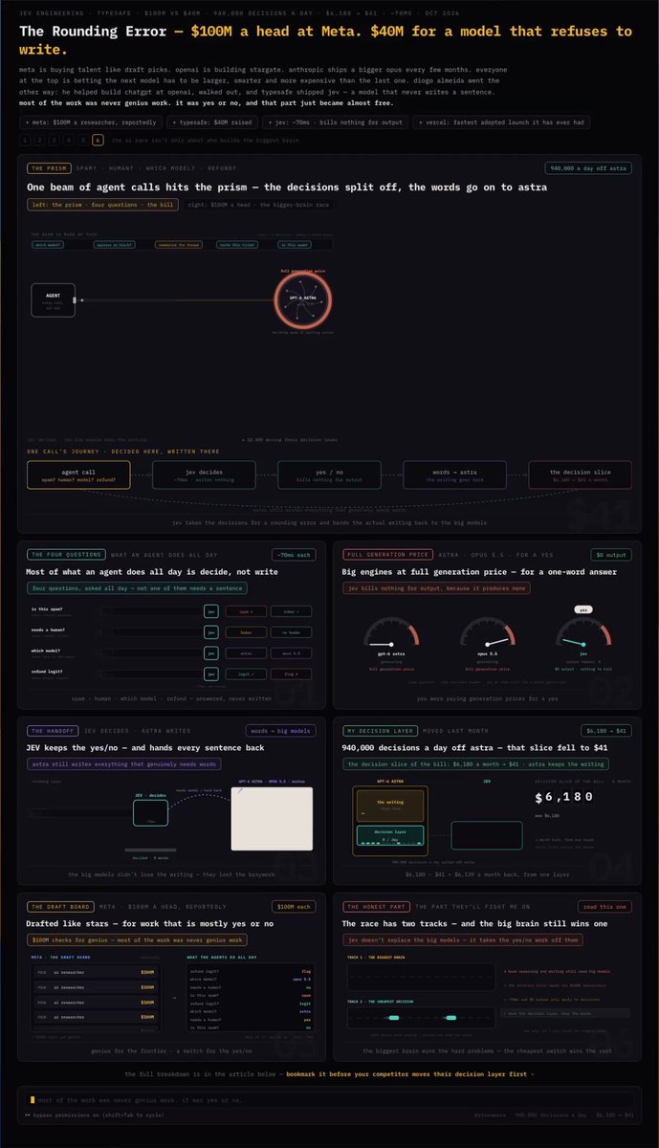Click the 'agent call' journey step box
Viewport: 659px width, 1148px height.
tap(79, 475)
